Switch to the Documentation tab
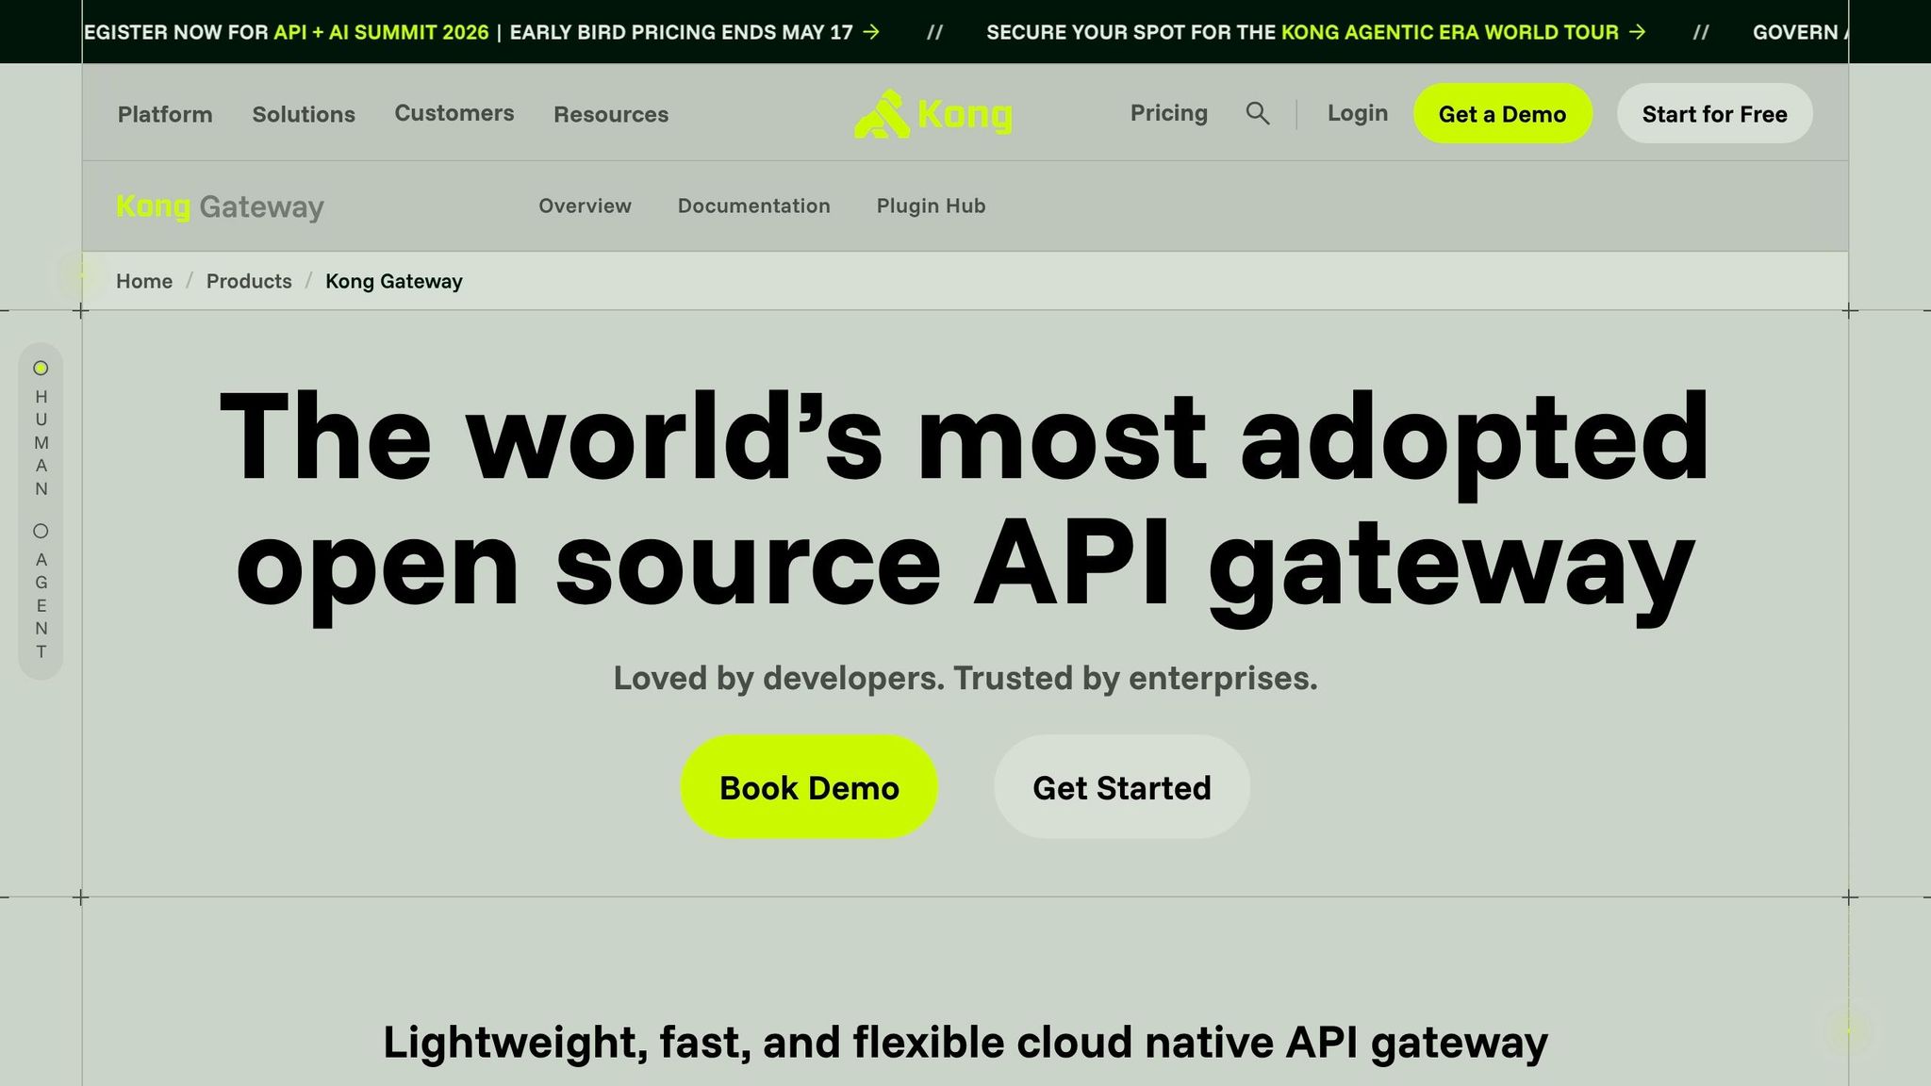 (x=754, y=206)
